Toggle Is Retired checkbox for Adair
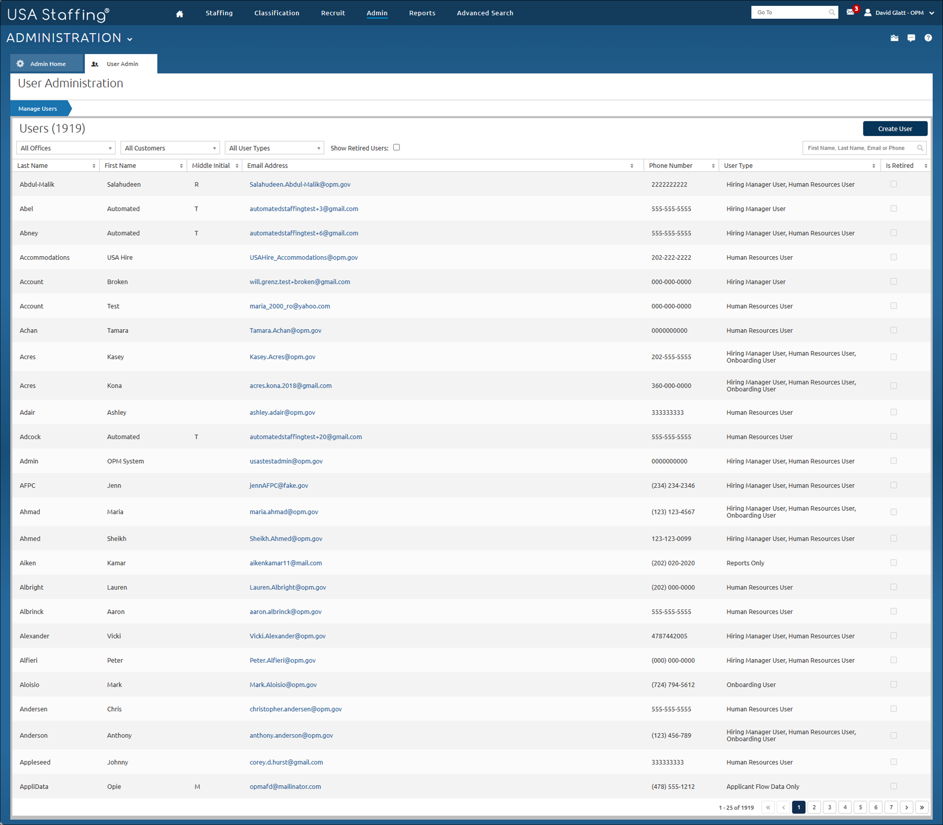 click(x=894, y=412)
